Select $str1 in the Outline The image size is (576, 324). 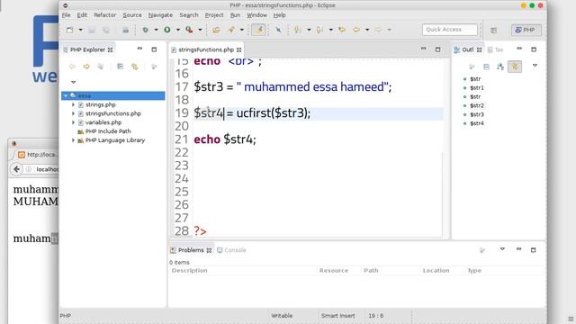pos(477,88)
